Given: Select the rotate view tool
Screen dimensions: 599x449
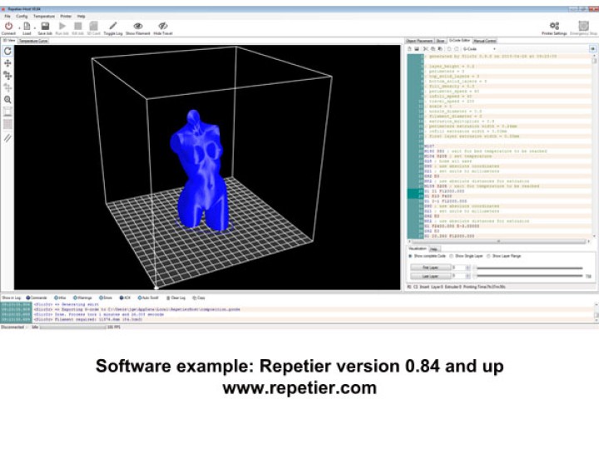Looking at the screenshot, I should pyautogui.click(x=7, y=52).
